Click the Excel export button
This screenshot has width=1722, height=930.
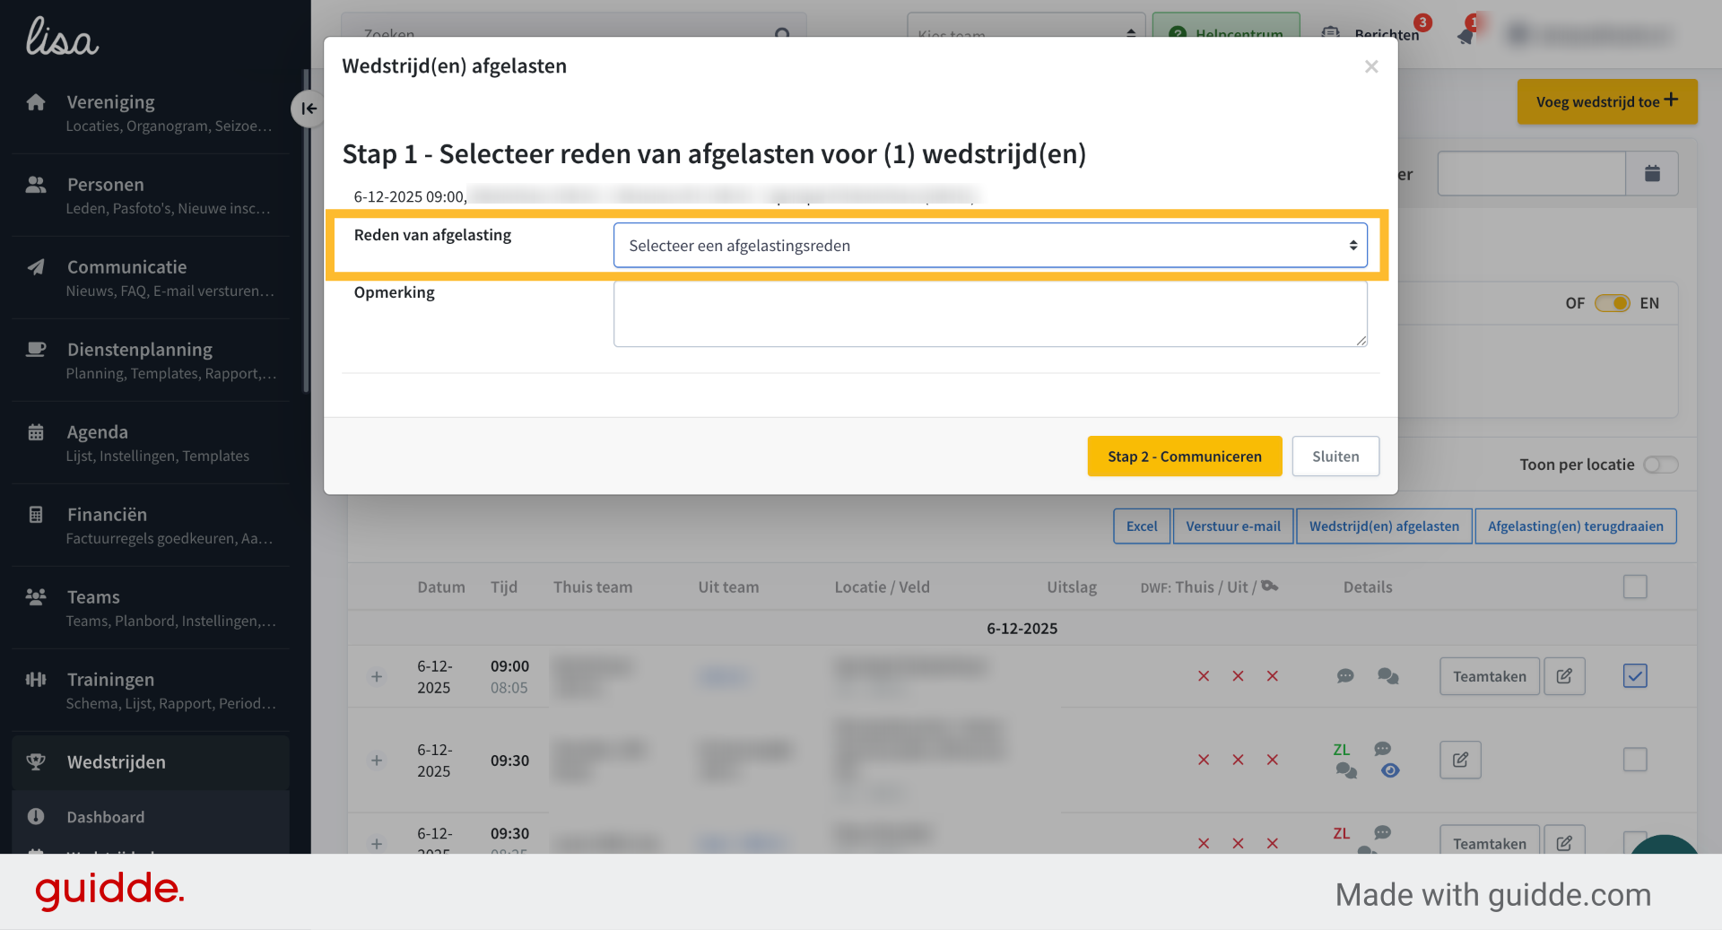coord(1142,526)
